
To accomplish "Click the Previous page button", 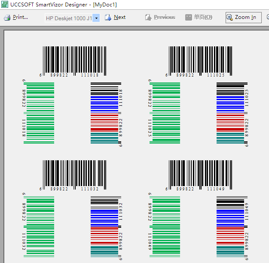I will pyautogui.click(x=160, y=17).
